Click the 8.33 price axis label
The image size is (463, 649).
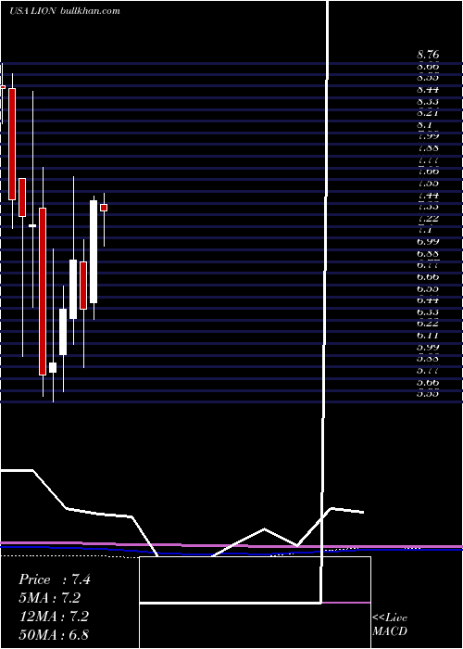click(428, 101)
